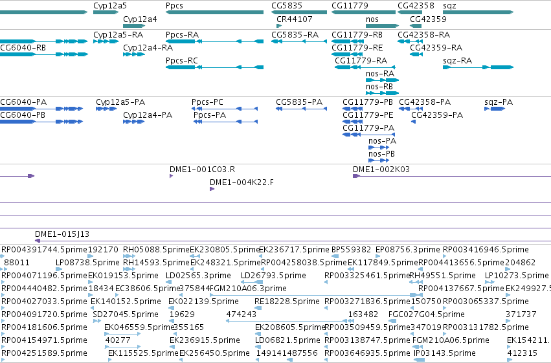Click the CG11779-RB transcript label
This screenshot has height=363, width=551.
pos(357,35)
